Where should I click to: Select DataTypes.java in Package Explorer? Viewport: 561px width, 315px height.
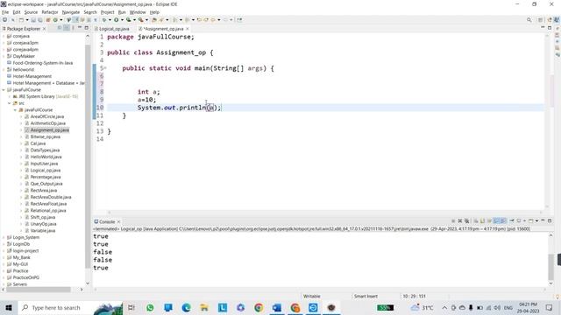coord(45,150)
